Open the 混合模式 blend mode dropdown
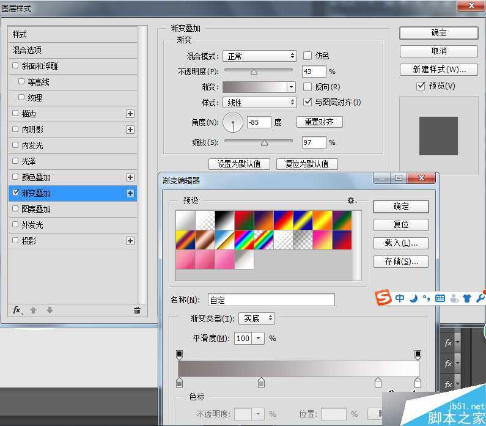Viewport: 486px width, 426px height. point(259,56)
